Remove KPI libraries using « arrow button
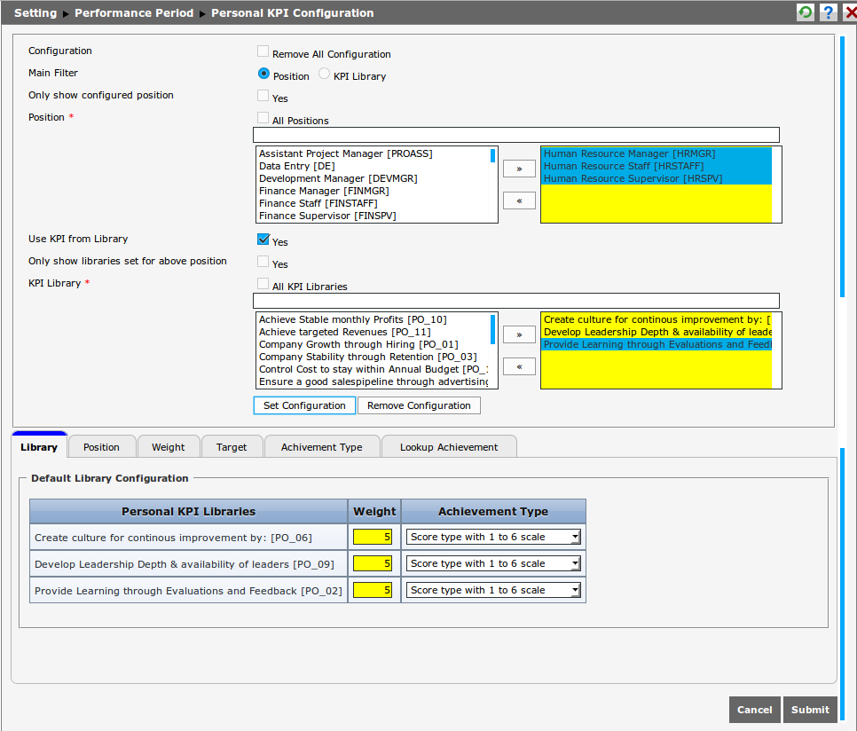This screenshot has width=857, height=731. pyautogui.click(x=519, y=366)
